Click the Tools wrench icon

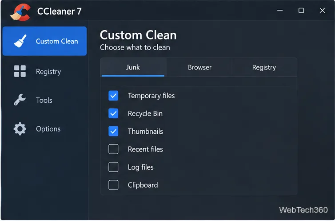pos(20,100)
